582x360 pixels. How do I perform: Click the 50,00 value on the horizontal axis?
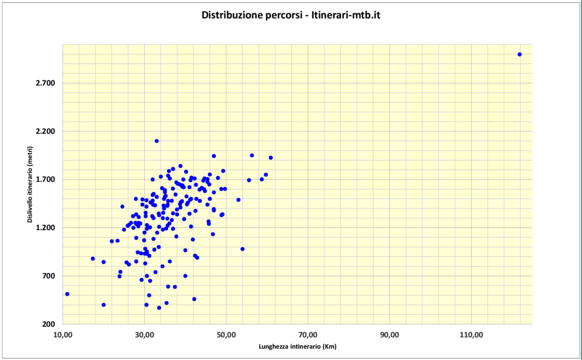(x=226, y=335)
